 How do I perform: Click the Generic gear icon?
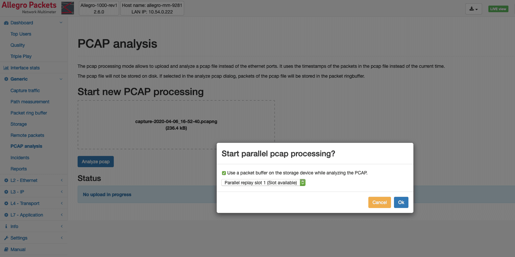[x=6, y=79]
